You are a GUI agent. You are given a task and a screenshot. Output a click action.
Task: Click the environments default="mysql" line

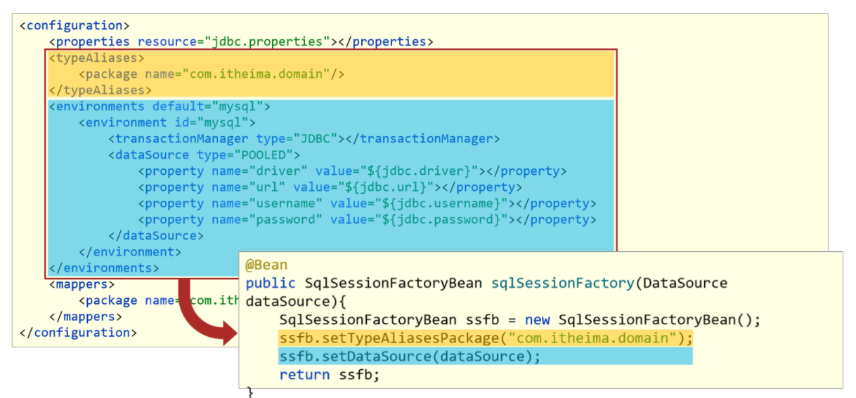pos(160,107)
